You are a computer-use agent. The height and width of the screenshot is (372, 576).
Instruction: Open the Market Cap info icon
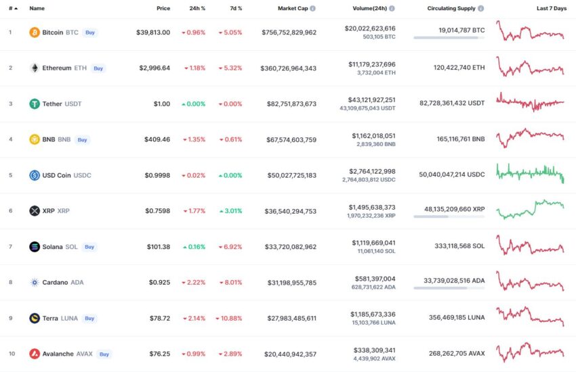click(x=312, y=8)
